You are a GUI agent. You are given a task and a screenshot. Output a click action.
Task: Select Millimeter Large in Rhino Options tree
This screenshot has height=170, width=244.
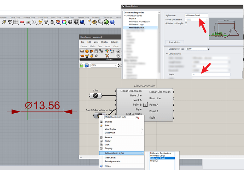136,25
